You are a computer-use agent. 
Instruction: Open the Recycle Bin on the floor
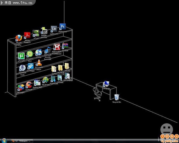117,97
